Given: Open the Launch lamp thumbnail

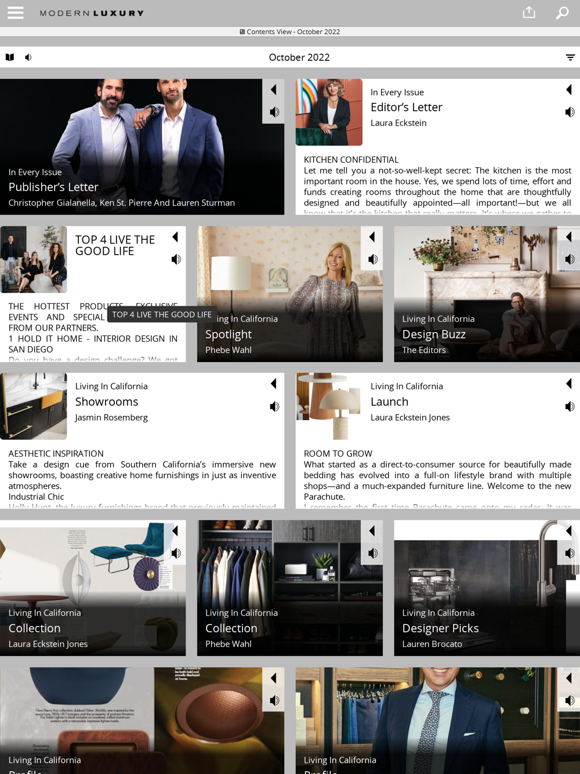Looking at the screenshot, I should pyautogui.click(x=329, y=406).
